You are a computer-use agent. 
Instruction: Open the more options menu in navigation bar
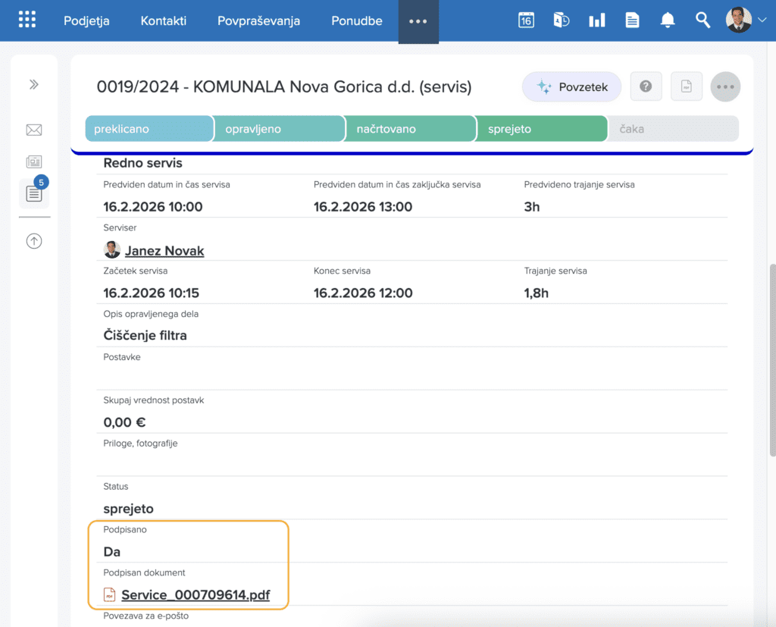(418, 21)
